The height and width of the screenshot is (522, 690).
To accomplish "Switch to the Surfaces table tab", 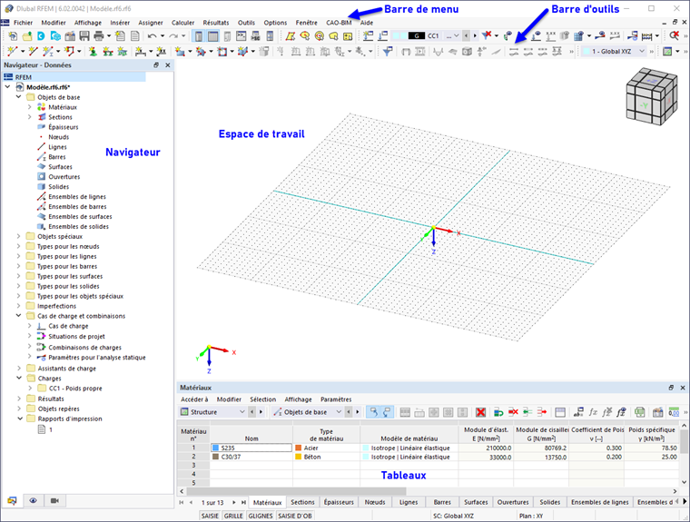I will point(476,502).
